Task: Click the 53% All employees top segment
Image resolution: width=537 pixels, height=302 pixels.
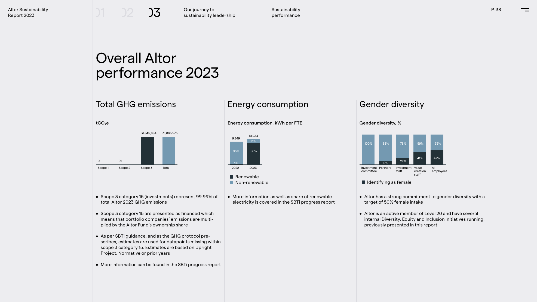Action: point(437,142)
